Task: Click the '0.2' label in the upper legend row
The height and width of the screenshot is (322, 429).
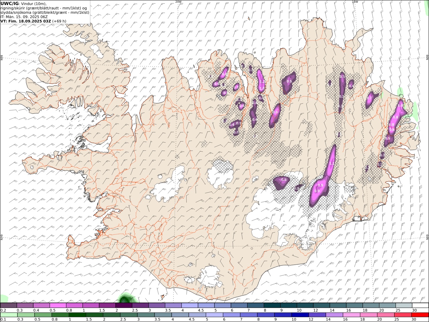Action: click(3, 310)
